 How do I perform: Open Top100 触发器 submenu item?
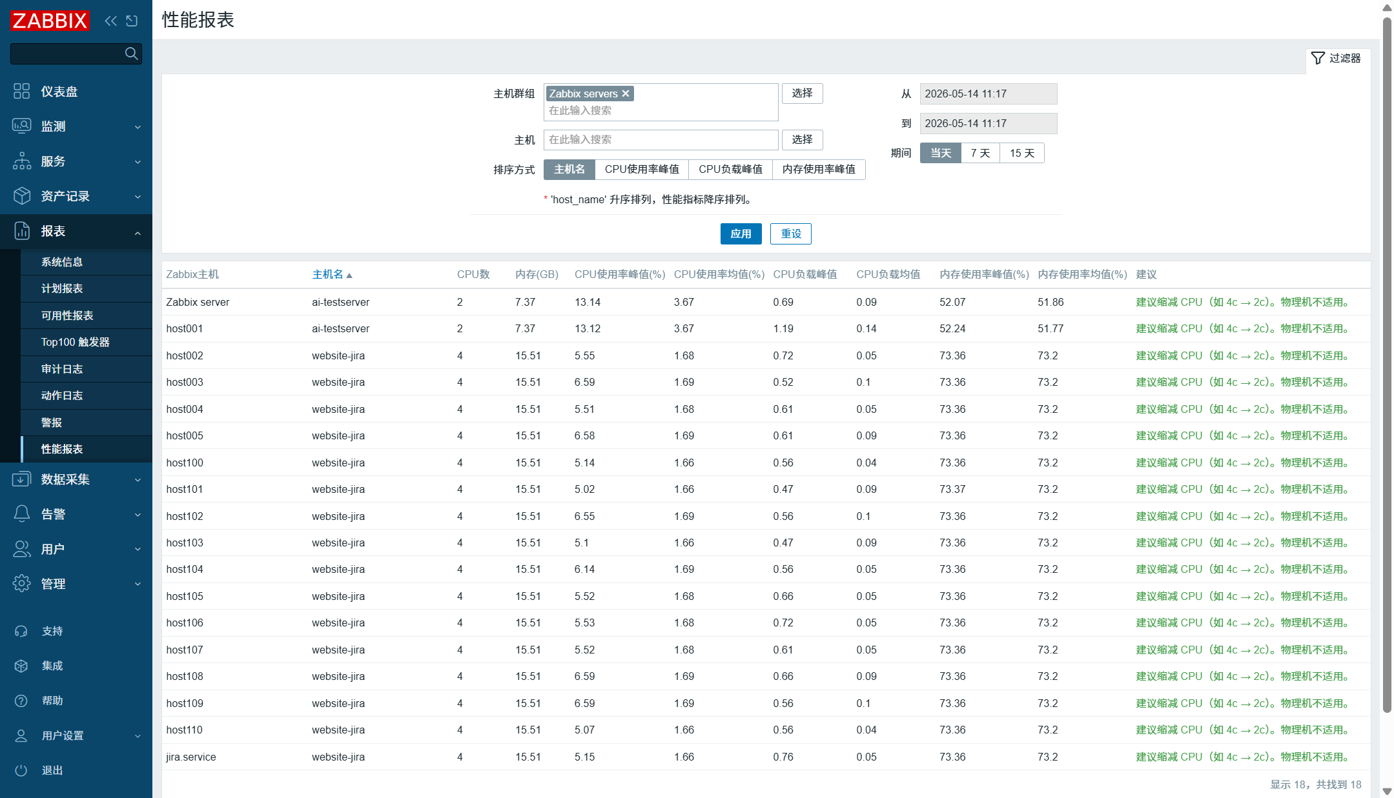point(87,342)
